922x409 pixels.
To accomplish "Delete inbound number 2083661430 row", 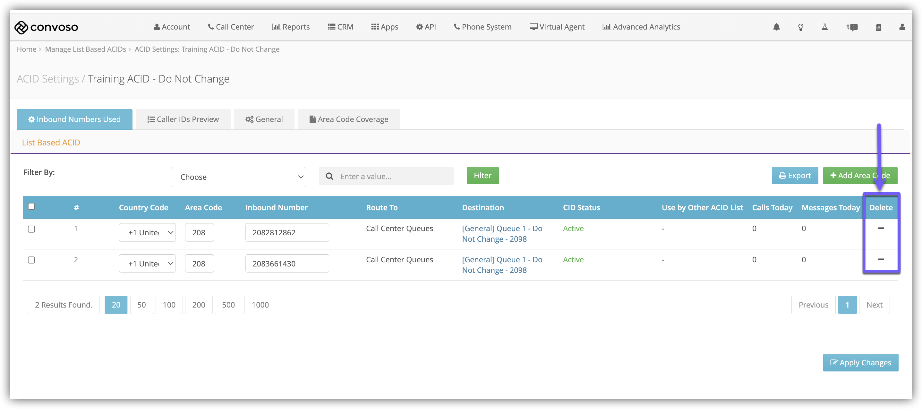I will (881, 259).
